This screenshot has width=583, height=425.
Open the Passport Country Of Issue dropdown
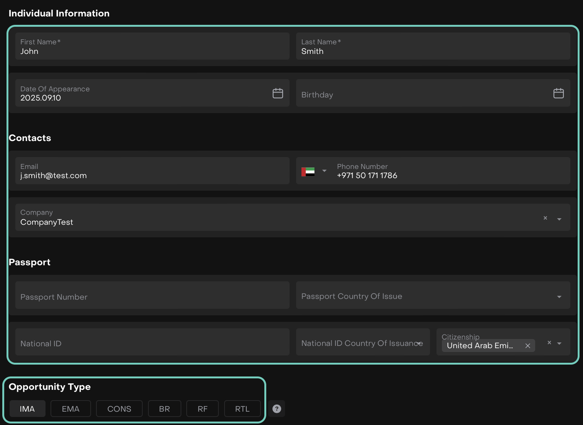pos(559,297)
